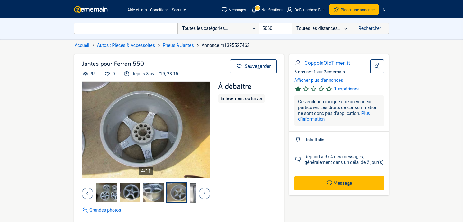The height and width of the screenshot is (222, 463).
Task: Open Messages from the header
Action: [x=234, y=10]
